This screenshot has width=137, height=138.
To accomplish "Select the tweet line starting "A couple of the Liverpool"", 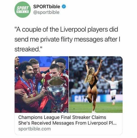I will pyautogui.click(x=67, y=30).
